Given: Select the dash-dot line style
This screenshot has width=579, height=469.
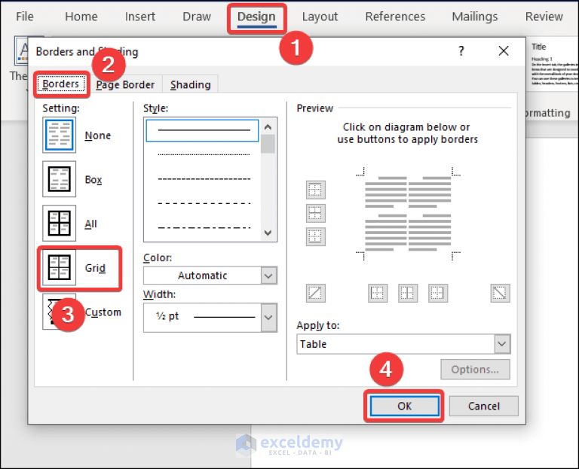Looking at the screenshot, I should pyautogui.click(x=202, y=227).
